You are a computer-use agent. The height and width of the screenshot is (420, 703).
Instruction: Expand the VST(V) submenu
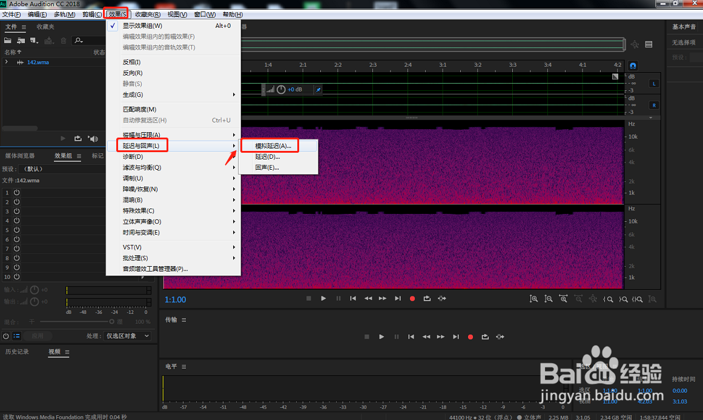(x=173, y=247)
